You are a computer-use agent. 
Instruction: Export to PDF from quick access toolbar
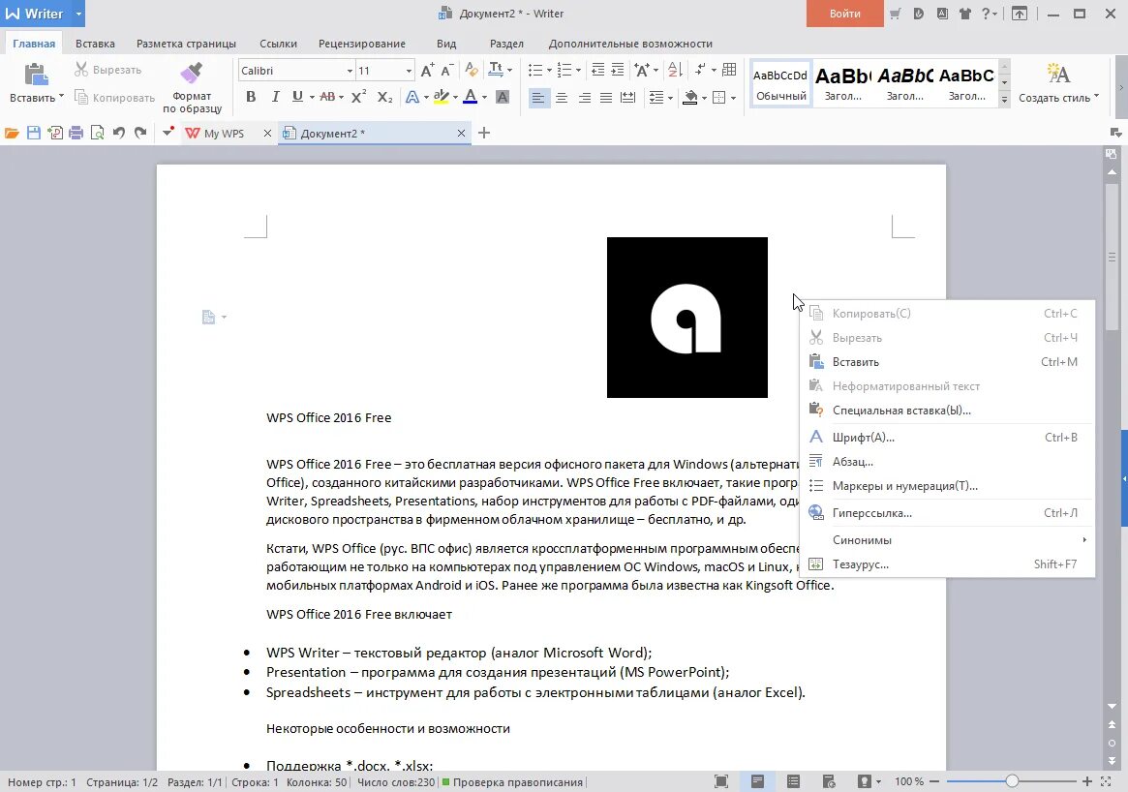[54, 133]
